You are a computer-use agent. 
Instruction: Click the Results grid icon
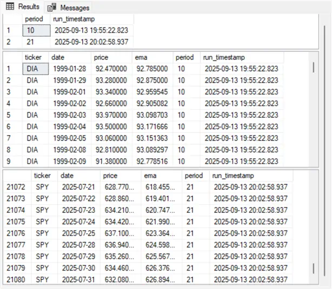click(10, 6)
